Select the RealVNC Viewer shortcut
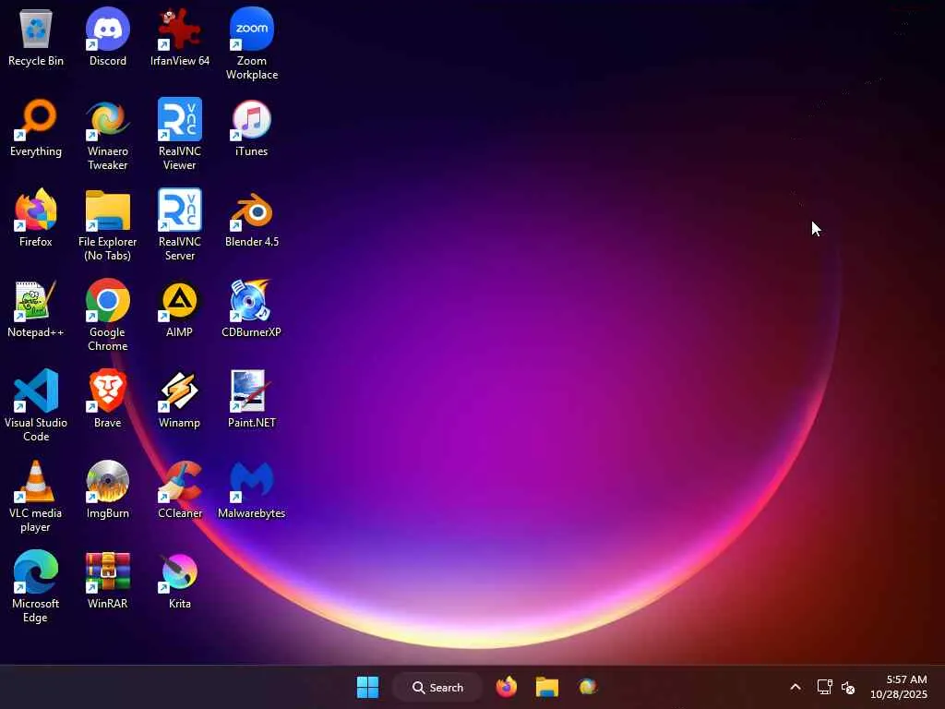 click(x=180, y=135)
